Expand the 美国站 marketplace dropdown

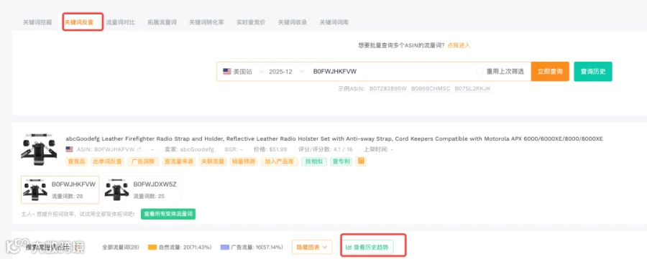(x=244, y=71)
